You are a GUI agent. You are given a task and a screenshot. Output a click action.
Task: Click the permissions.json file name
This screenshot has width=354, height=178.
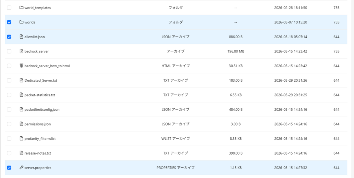coord(38,124)
